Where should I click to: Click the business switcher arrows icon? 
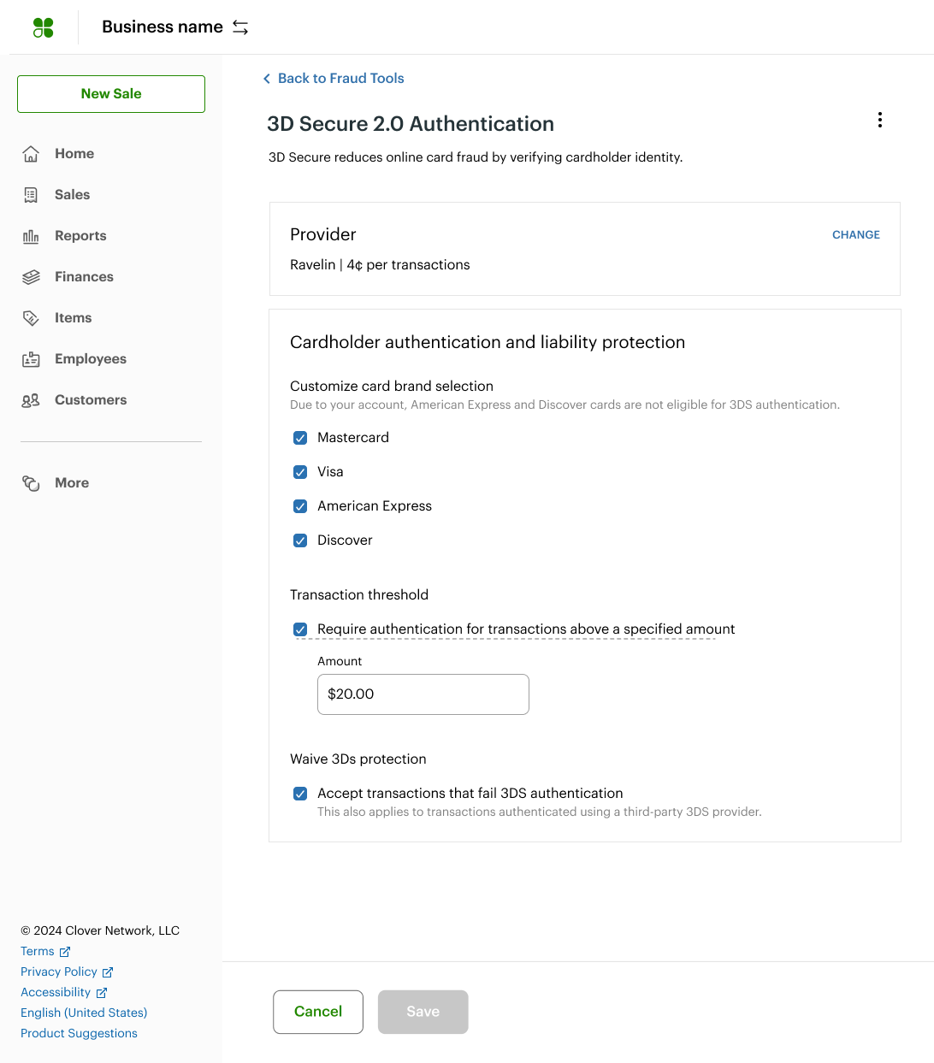point(239,27)
